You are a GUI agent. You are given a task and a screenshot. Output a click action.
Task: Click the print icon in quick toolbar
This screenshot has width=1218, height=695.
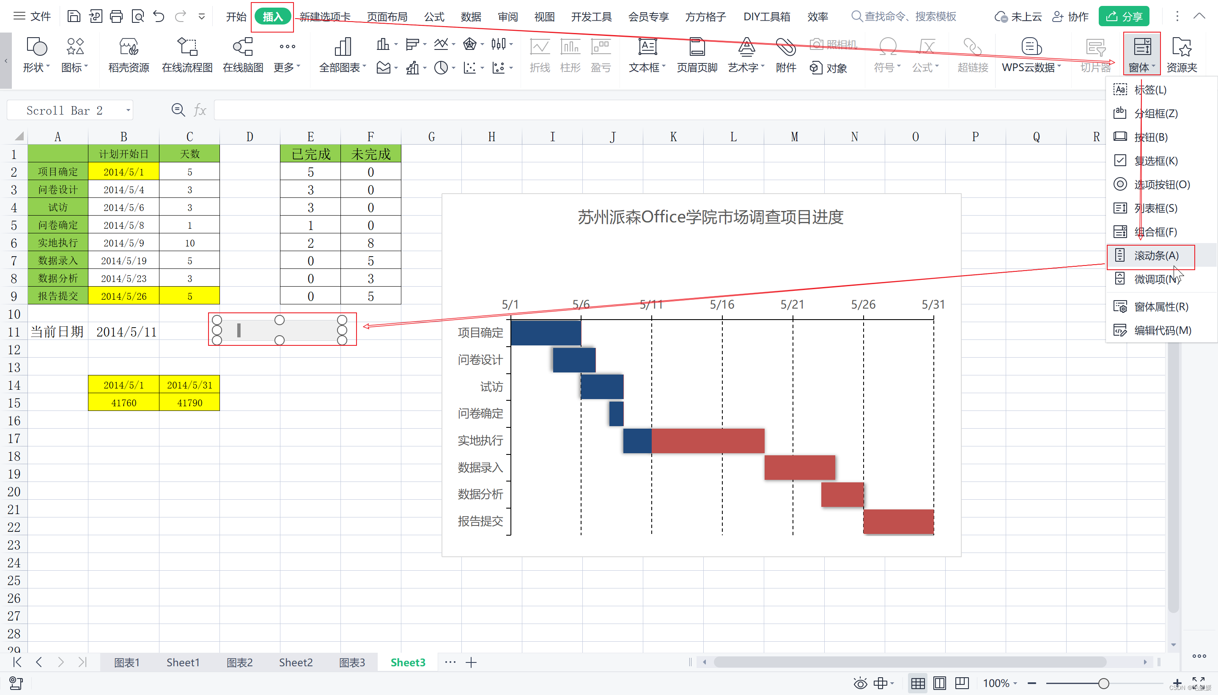pyautogui.click(x=116, y=17)
